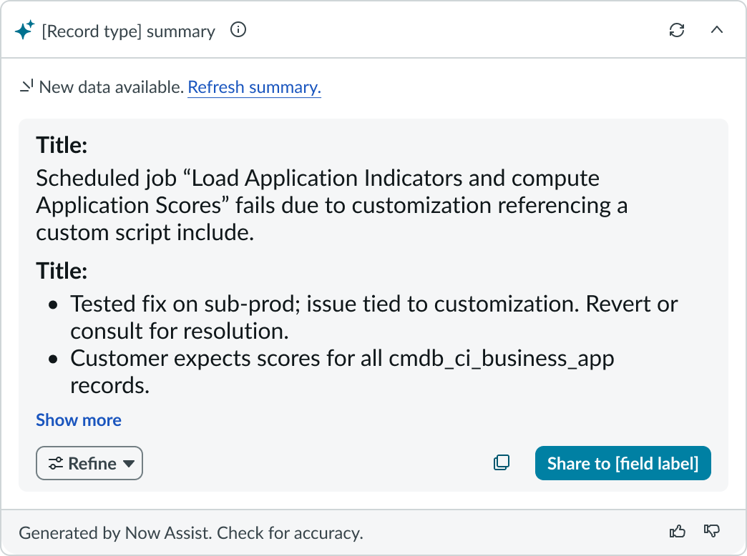Give thumbs down feedback
The image size is (747, 556).
tap(712, 531)
